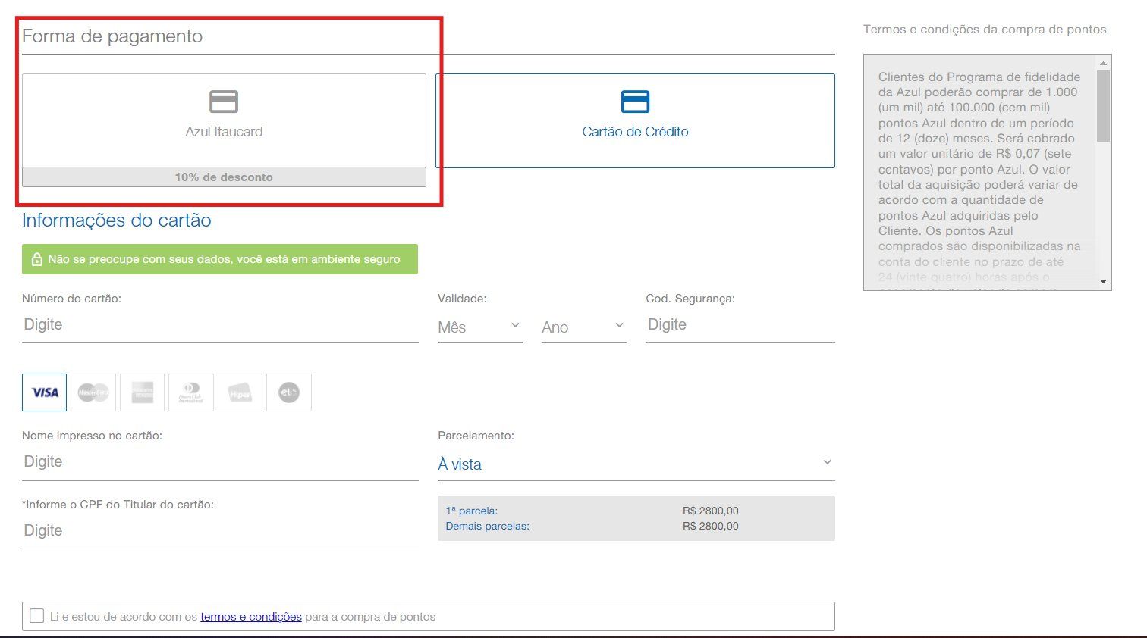Click R$ 2800,00 value beside Demais parcelas
1147x638 pixels.
pyautogui.click(x=711, y=526)
